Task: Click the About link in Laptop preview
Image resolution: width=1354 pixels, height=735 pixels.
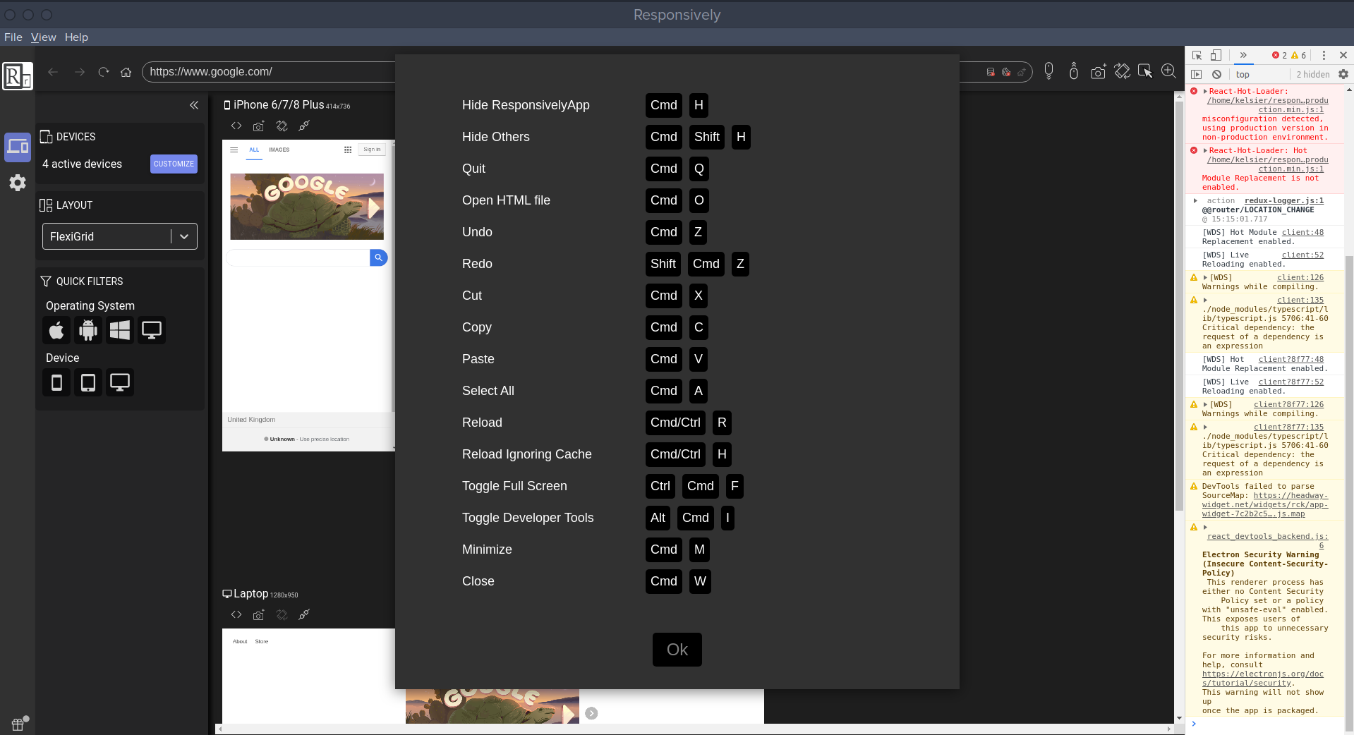Action: 240,641
